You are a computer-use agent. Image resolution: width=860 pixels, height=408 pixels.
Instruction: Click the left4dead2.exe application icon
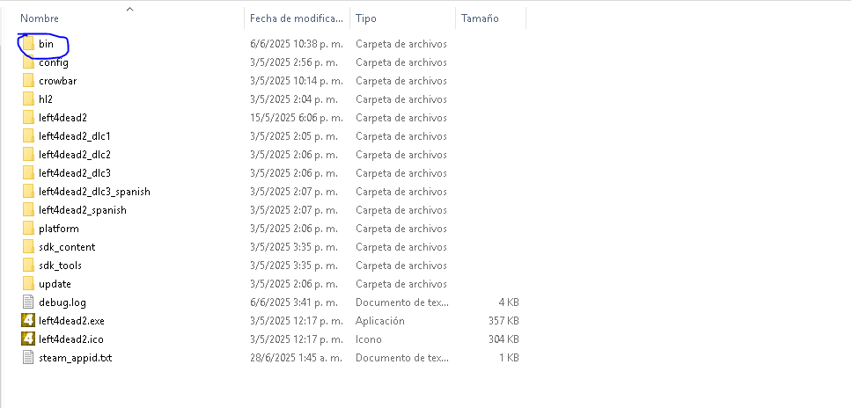(27, 321)
